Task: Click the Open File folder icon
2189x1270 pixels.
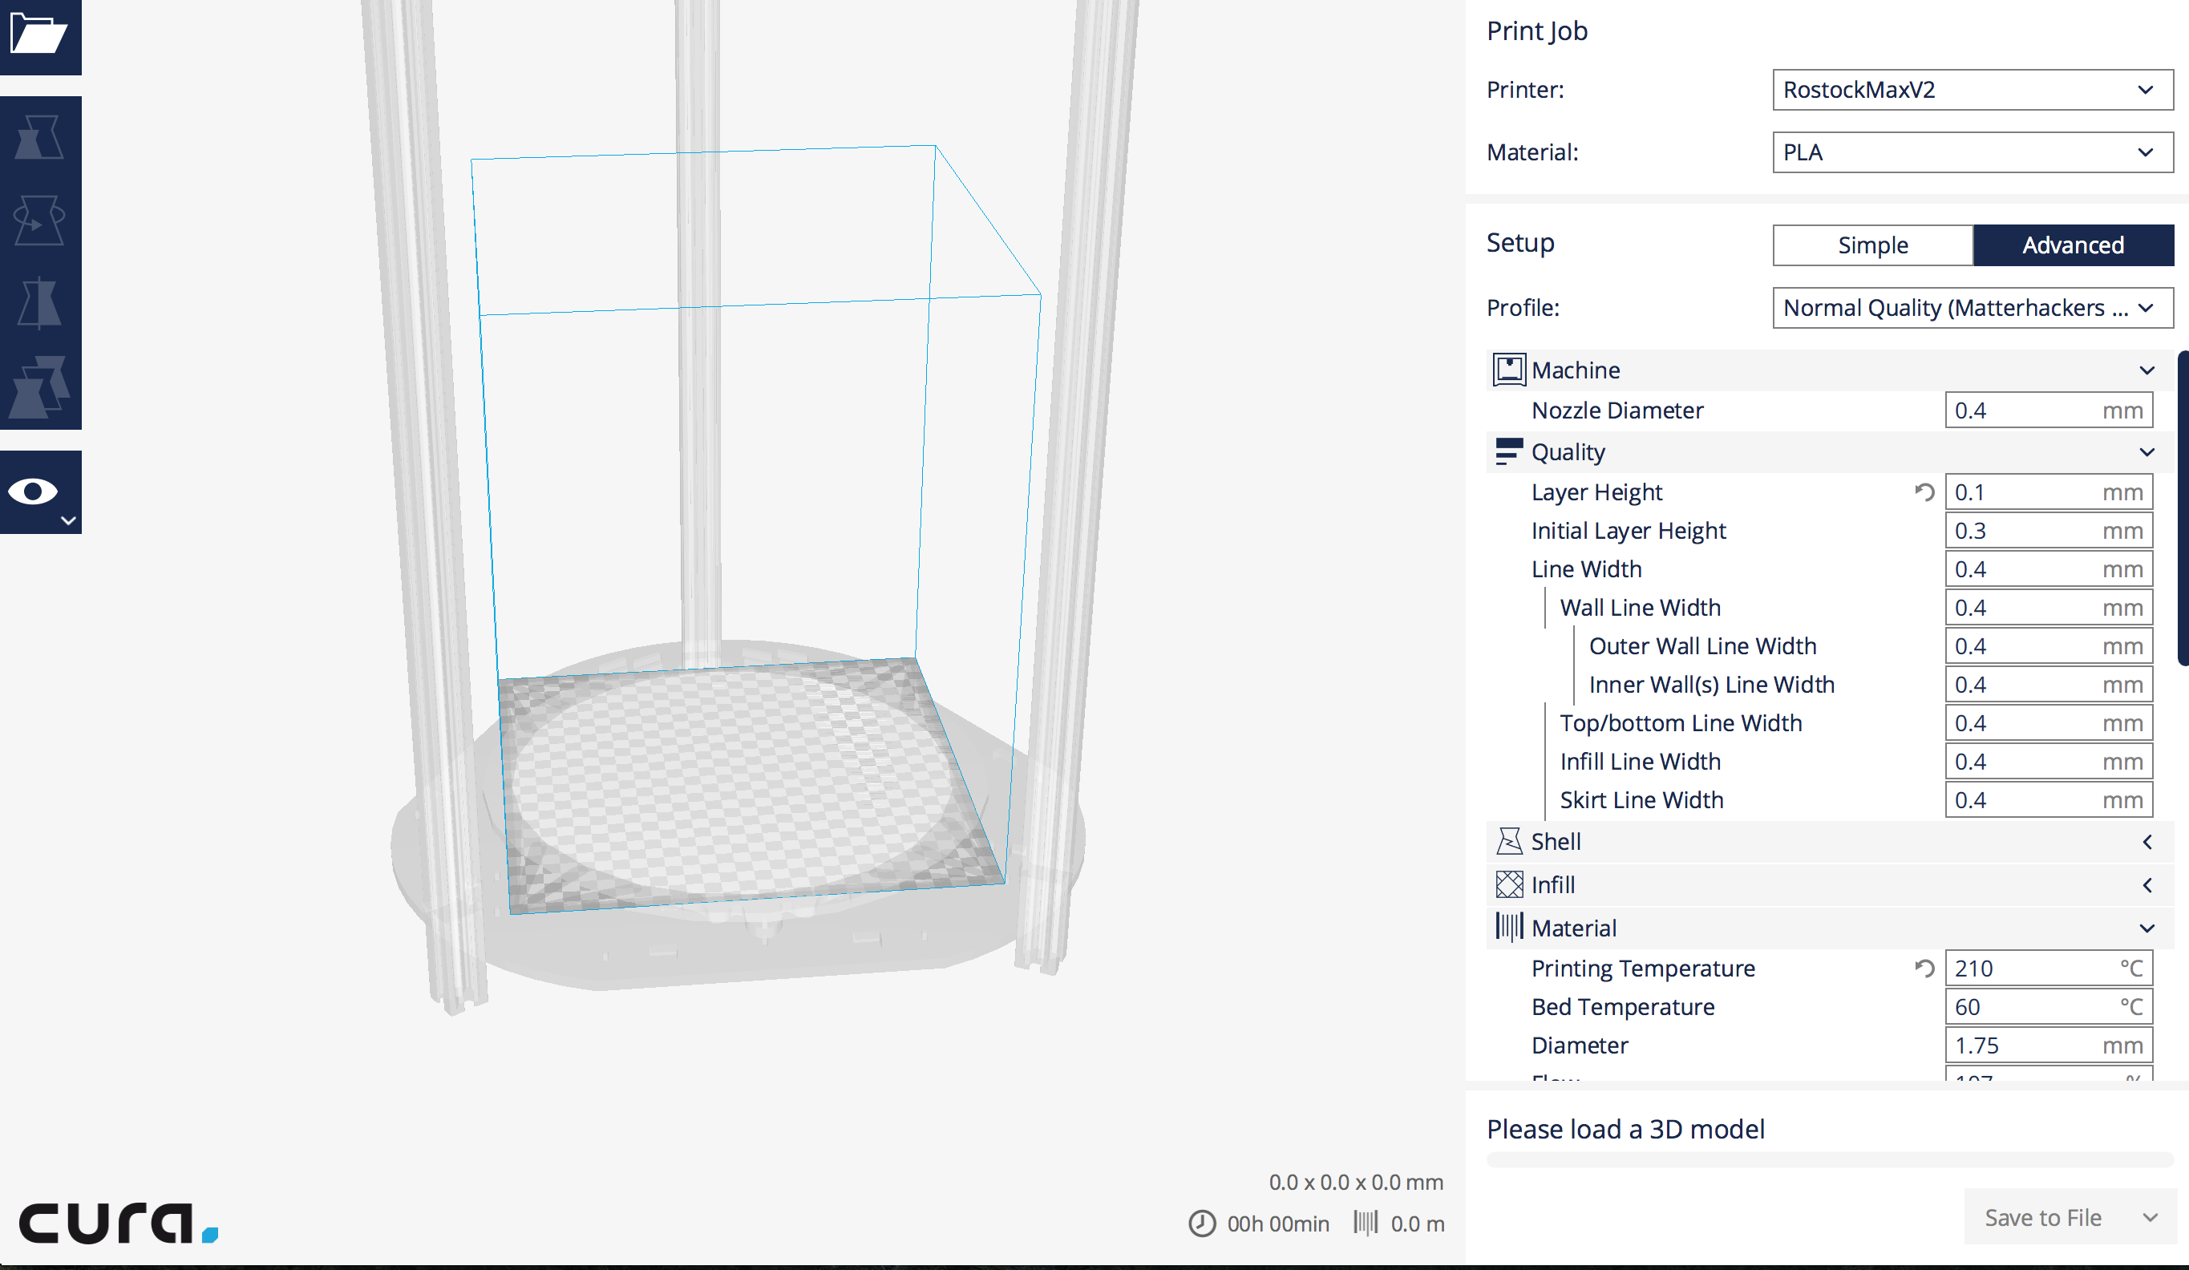Action: pyautogui.click(x=39, y=34)
